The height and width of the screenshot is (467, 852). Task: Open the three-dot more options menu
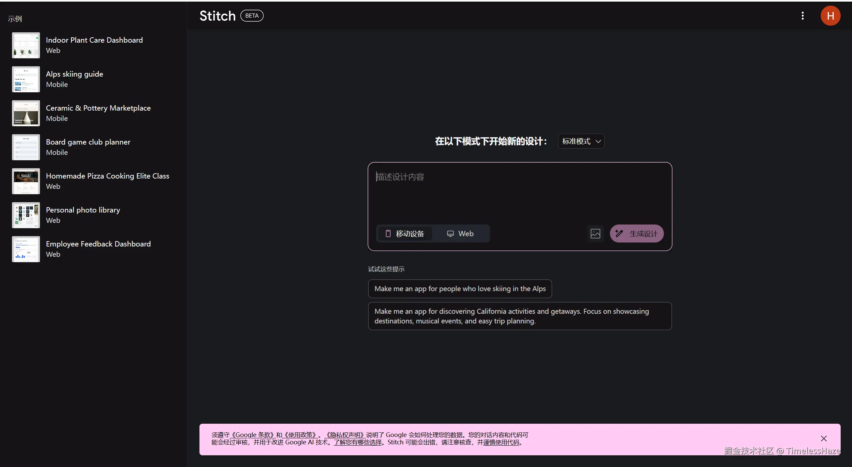803,16
